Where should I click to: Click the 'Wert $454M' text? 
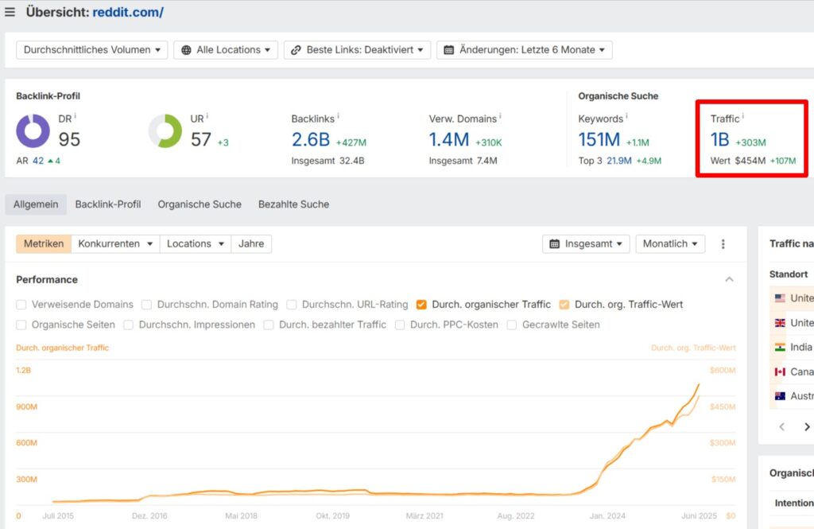coord(738,161)
